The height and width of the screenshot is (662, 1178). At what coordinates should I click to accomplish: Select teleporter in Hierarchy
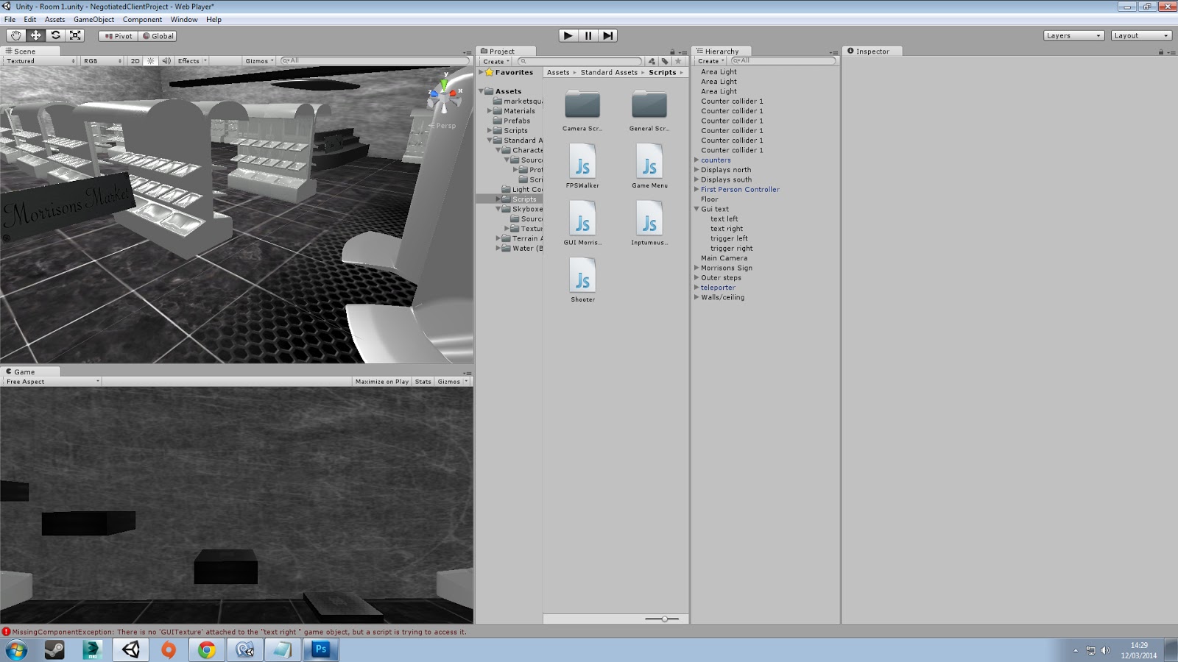pyautogui.click(x=718, y=288)
